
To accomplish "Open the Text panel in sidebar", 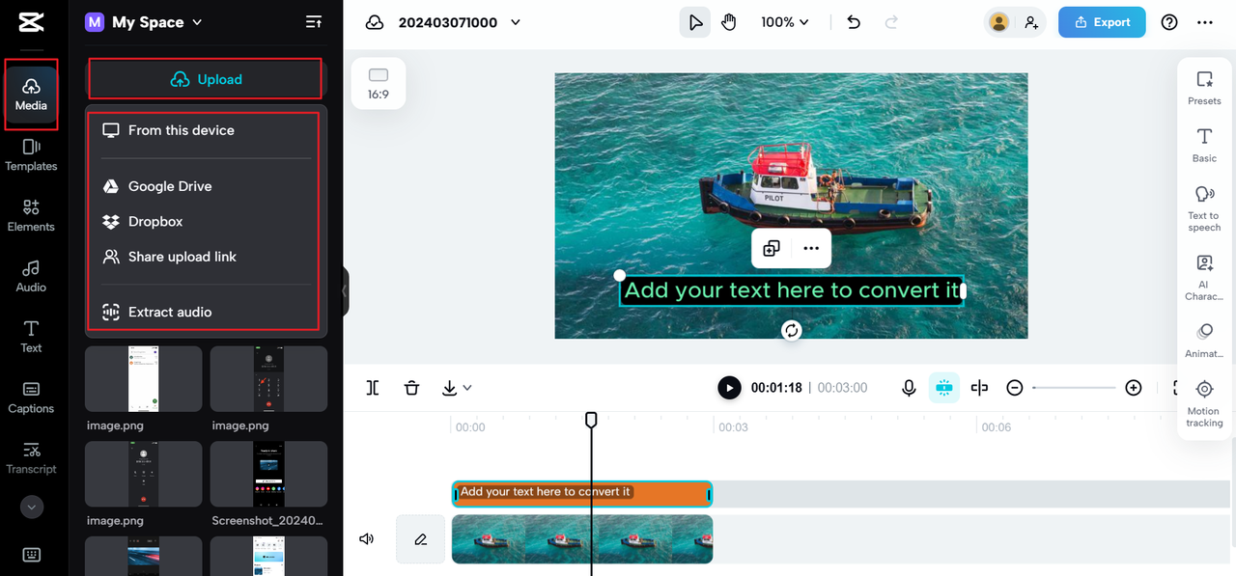I will point(31,337).
